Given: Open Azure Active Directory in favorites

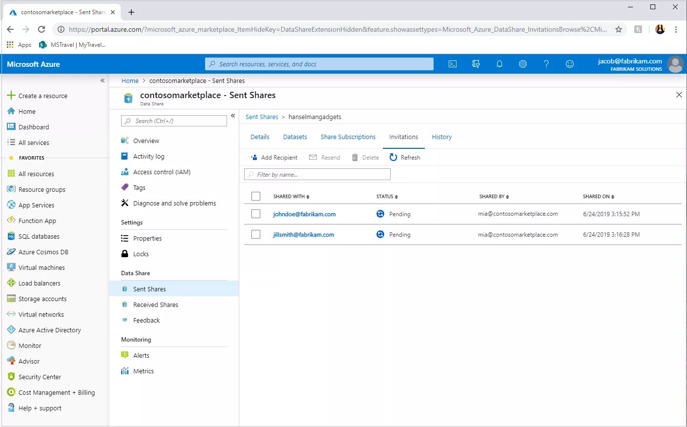Looking at the screenshot, I should tap(49, 330).
